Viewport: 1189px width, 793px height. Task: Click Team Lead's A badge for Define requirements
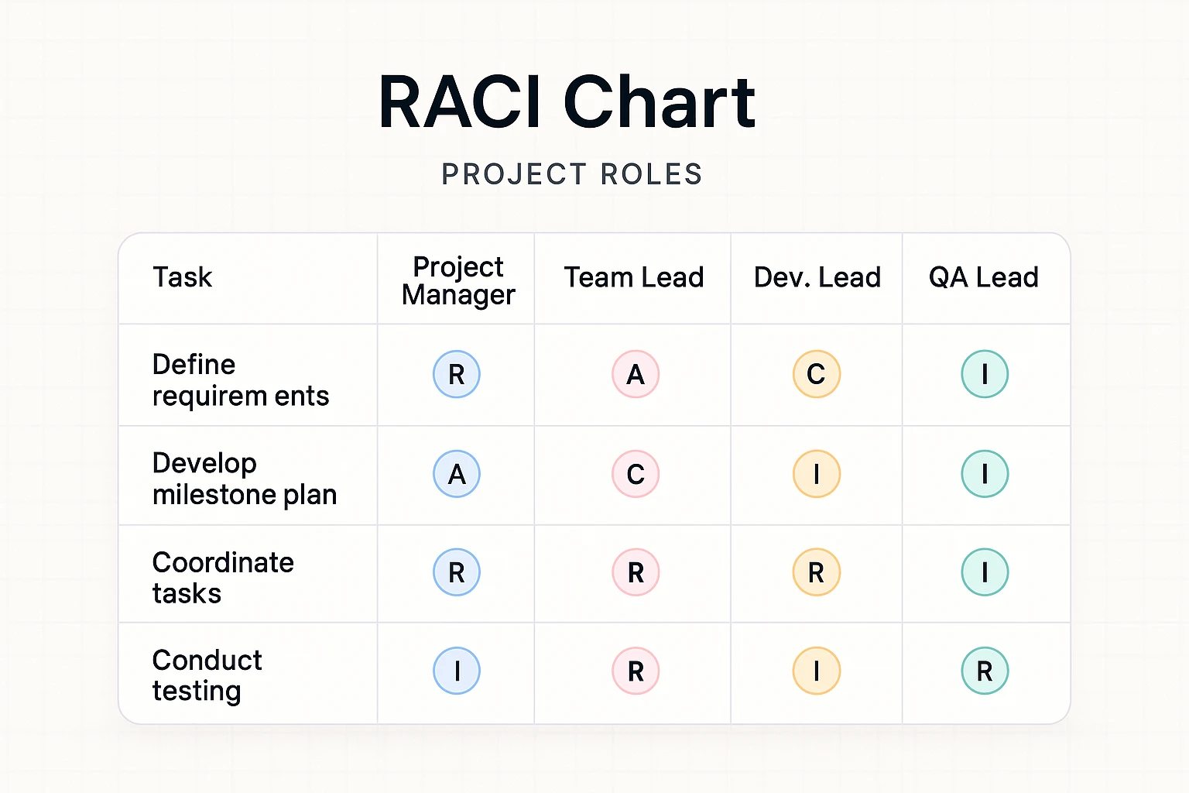636,374
